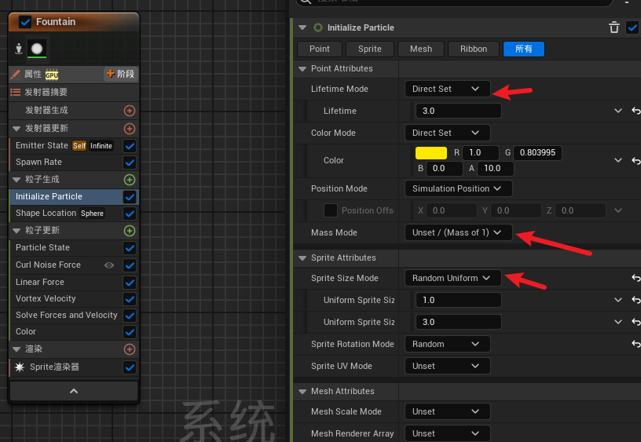Disable the Spawn Rate module checkbox
Viewport: 641px width, 442px height.
tap(130, 163)
